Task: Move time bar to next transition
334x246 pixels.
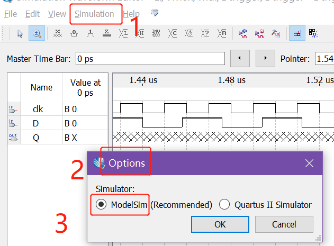Action: (x=265, y=58)
